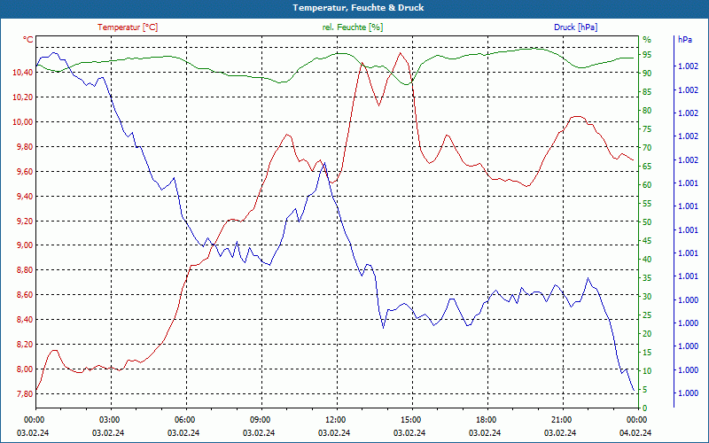Click green humidity axis value '90'
The image size is (709, 443).
(x=647, y=74)
